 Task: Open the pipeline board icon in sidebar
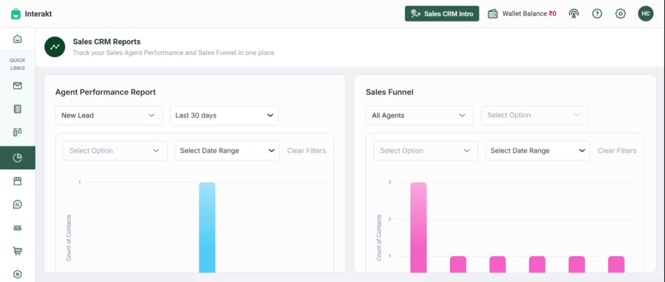tap(18, 132)
